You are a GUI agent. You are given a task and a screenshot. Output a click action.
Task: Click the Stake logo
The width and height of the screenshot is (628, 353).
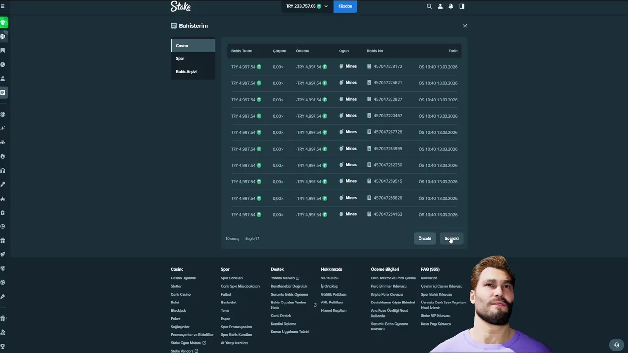[x=181, y=6]
